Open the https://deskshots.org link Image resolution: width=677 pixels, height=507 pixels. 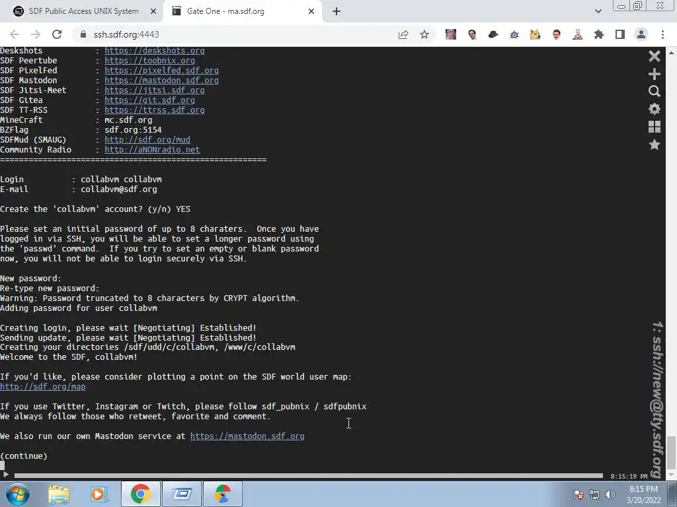(x=155, y=51)
